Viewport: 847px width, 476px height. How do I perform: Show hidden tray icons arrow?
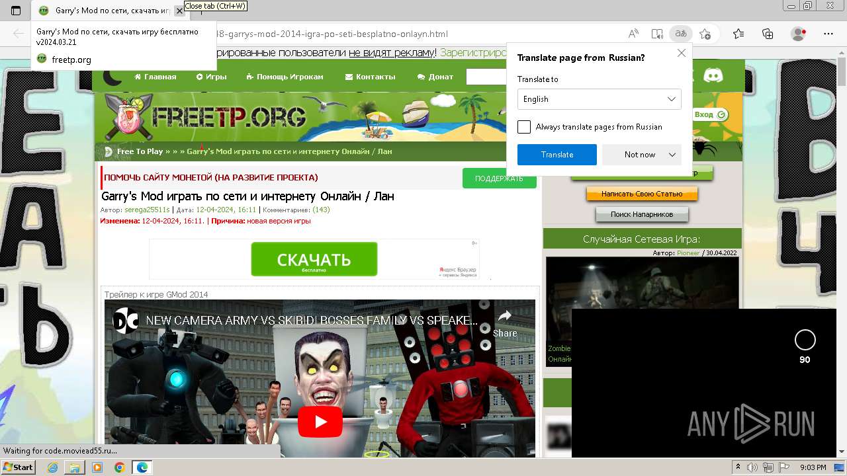738,467
